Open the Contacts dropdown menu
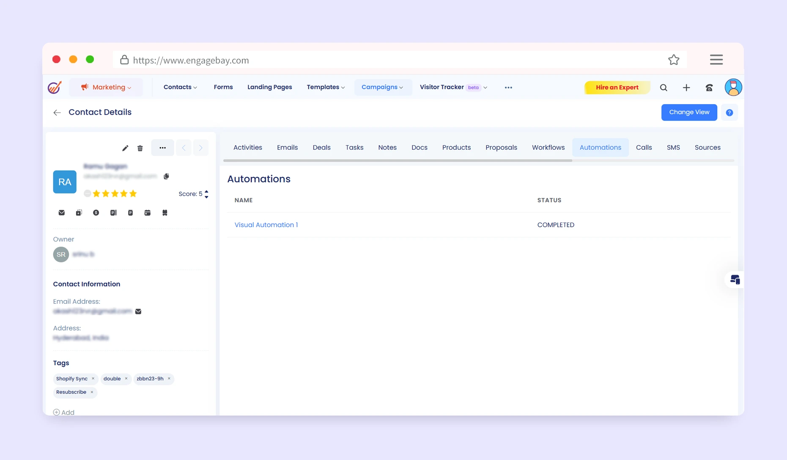Viewport: 787px width, 460px height. coord(180,87)
